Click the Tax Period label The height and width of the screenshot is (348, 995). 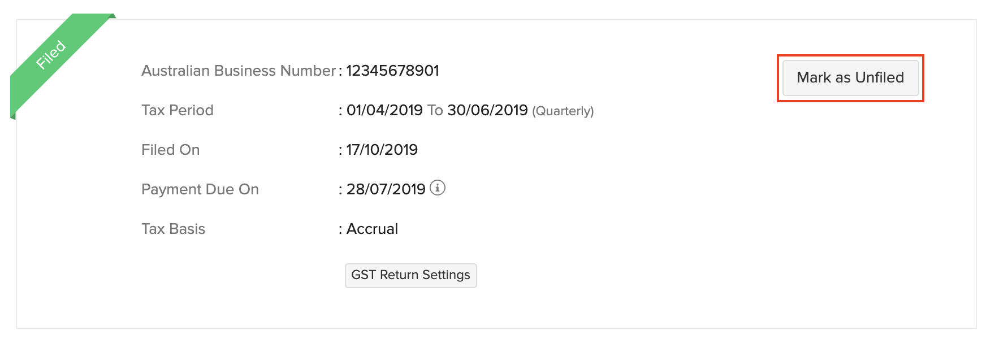(x=178, y=110)
